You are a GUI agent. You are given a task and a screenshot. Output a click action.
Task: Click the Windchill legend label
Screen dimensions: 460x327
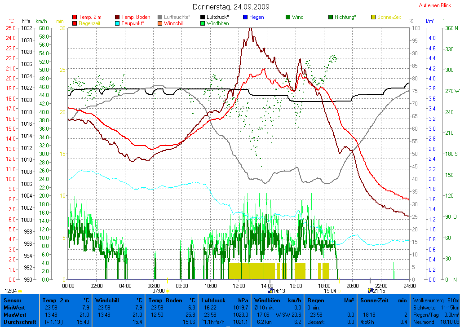tap(173, 23)
